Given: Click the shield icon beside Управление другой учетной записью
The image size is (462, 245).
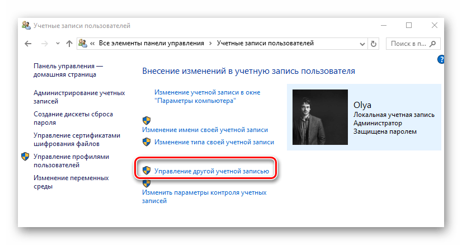Looking at the screenshot, I should coord(147,170).
